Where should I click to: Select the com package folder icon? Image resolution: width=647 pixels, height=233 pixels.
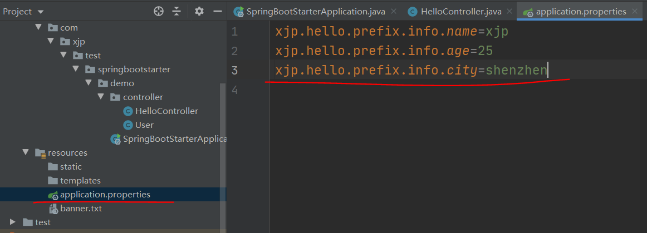pos(53,28)
